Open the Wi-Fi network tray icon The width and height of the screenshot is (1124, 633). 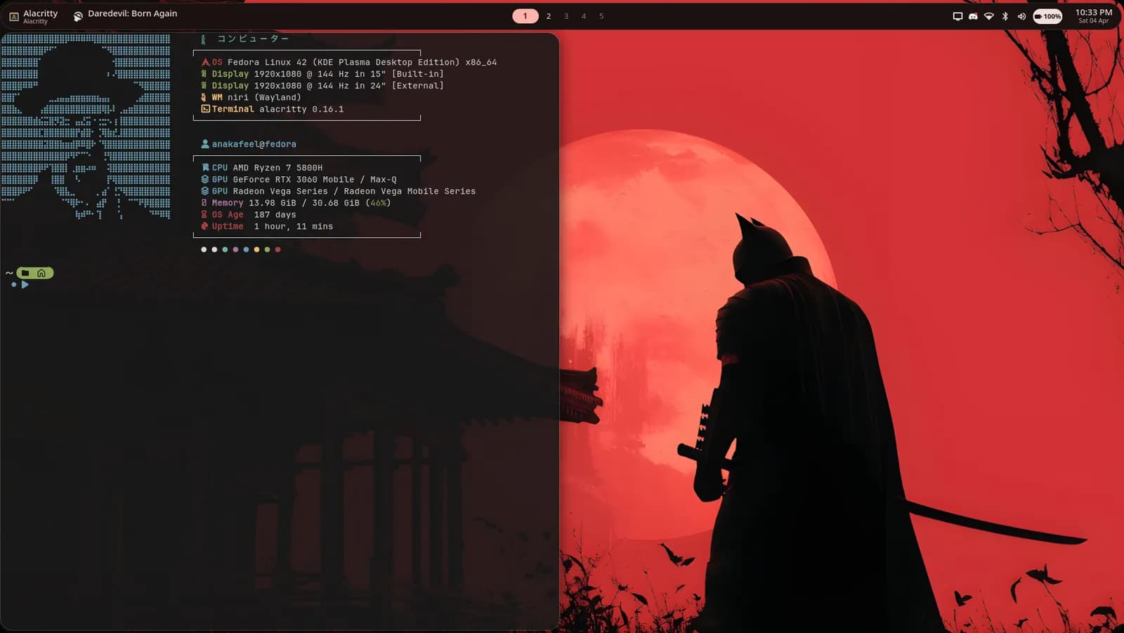[988, 16]
